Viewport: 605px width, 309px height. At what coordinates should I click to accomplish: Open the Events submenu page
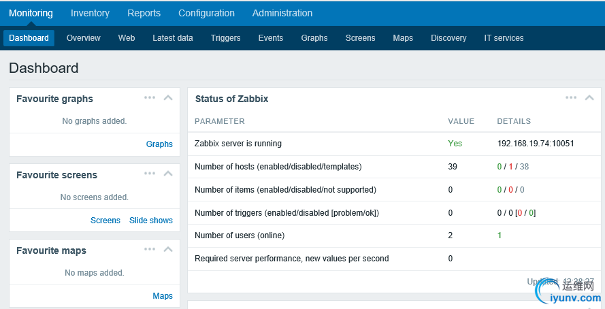click(x=271, y=38)
